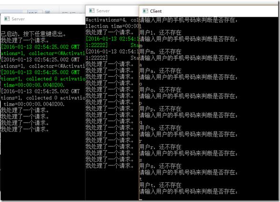Click white '1:22222]' line in middle Server
The image size is (280, 202).
coord(97,58)
